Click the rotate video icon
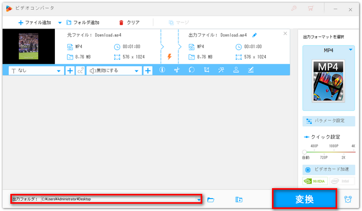This screenshot has height=211, width=362. [x=191, y=71]
